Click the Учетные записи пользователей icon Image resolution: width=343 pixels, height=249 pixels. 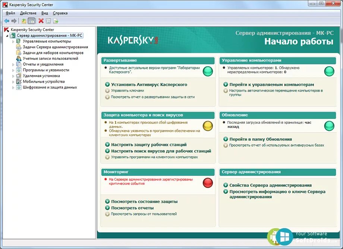19,58
